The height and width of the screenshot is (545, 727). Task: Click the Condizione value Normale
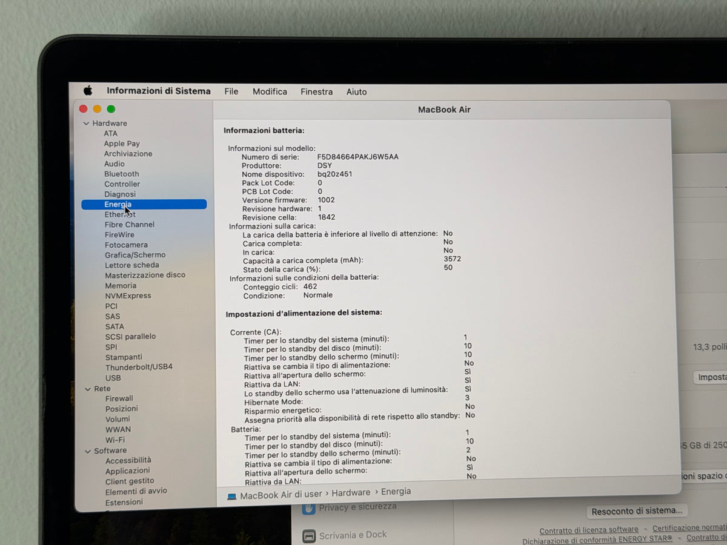click(318, 295)
